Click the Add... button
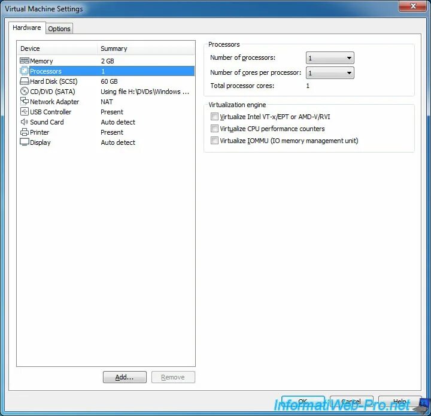This screenshot has height=416, width=431. tap(125, 377)
